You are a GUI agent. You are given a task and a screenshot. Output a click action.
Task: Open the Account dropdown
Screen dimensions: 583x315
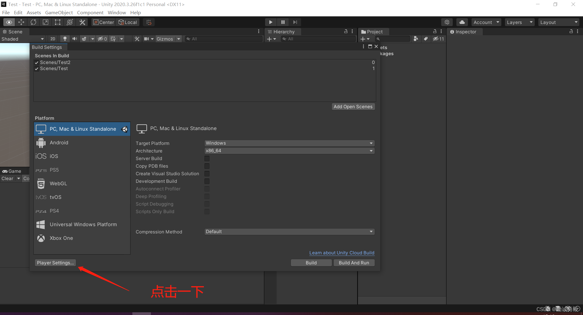(x=486, y=22)
